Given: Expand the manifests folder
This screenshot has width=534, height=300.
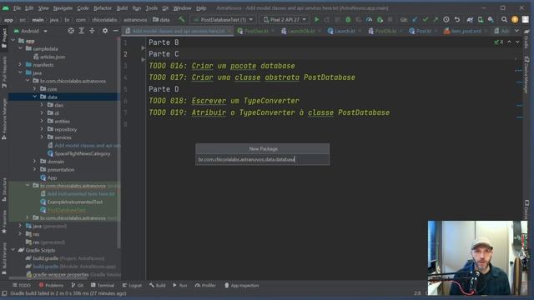Looking at the screenshot, I should [x=20, y=65].
